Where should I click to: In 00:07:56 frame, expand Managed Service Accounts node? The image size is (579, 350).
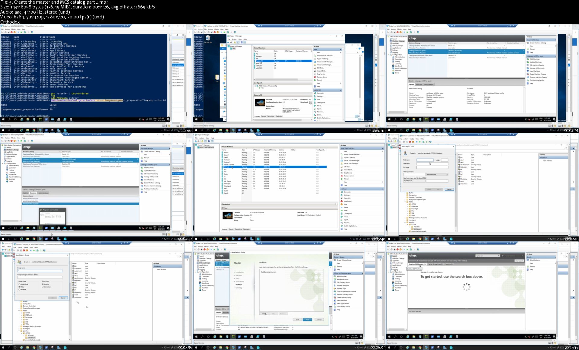[x=19, y=326]
